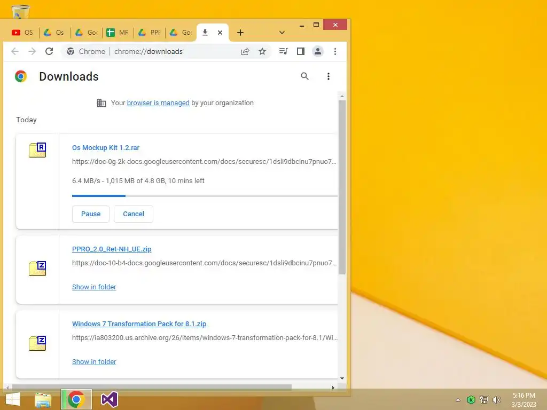Open the volume speaker icon
The image size is (547, 410).
pos(496,400)
